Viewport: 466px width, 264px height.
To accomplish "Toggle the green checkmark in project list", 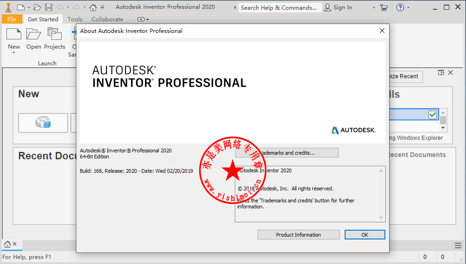I will [x=433, y=114].
